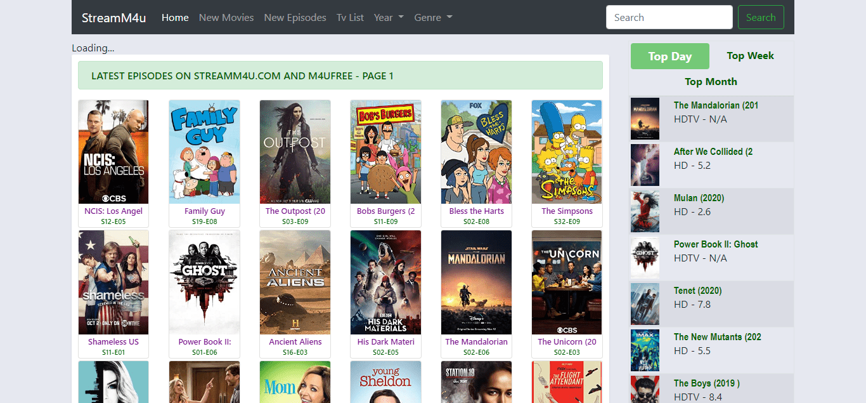Expand the Genre dropdown menu
The height and width of the screenshot is (403, 866).
[x=433, y=18]
